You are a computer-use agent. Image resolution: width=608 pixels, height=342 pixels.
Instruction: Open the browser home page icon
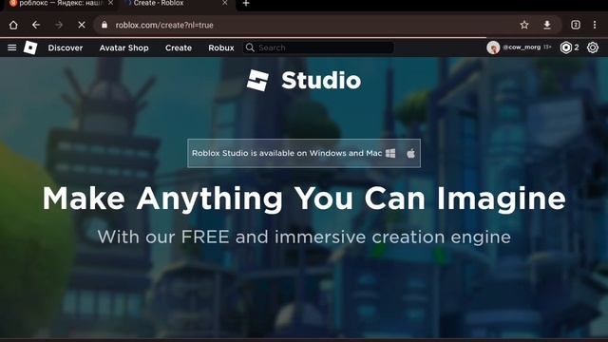tap(13, 26)
